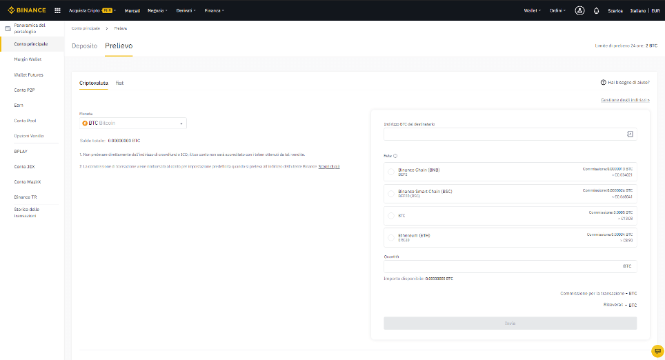Open the chat support bubble icon
Screen dimensions: 665x360
pyautogui.click(x=657, y=351)
